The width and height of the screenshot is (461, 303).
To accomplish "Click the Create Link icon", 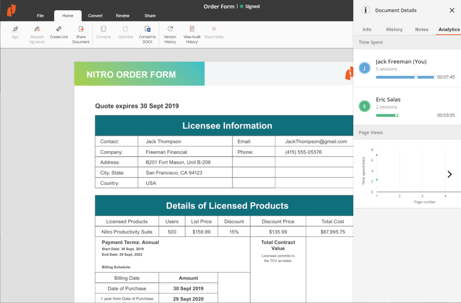I will click(59, 30).
